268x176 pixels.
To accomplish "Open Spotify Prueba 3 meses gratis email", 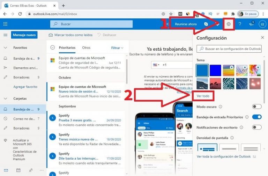I will point(86,120).
